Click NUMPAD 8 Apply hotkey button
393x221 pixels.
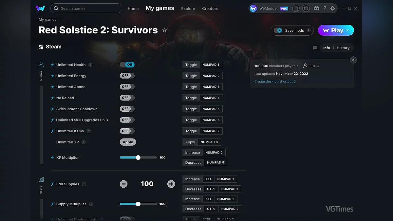tap(209, 142)
